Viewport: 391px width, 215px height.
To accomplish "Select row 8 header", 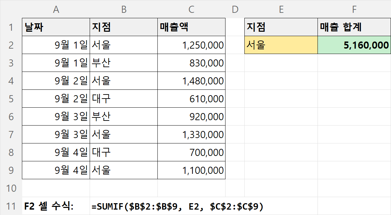I will pyautogui.click(x=11, y=152).
